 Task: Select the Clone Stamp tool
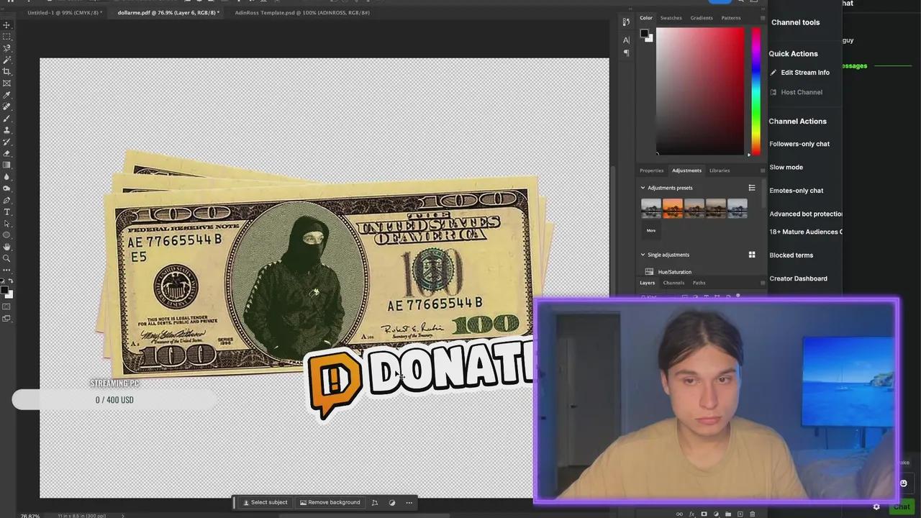(x=7, y=130)
